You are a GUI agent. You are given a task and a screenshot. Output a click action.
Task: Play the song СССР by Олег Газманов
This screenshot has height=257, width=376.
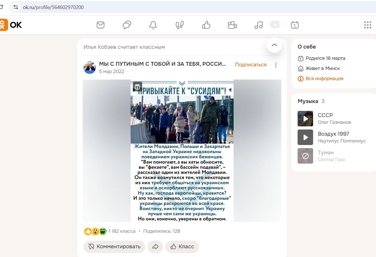(305, 119)
